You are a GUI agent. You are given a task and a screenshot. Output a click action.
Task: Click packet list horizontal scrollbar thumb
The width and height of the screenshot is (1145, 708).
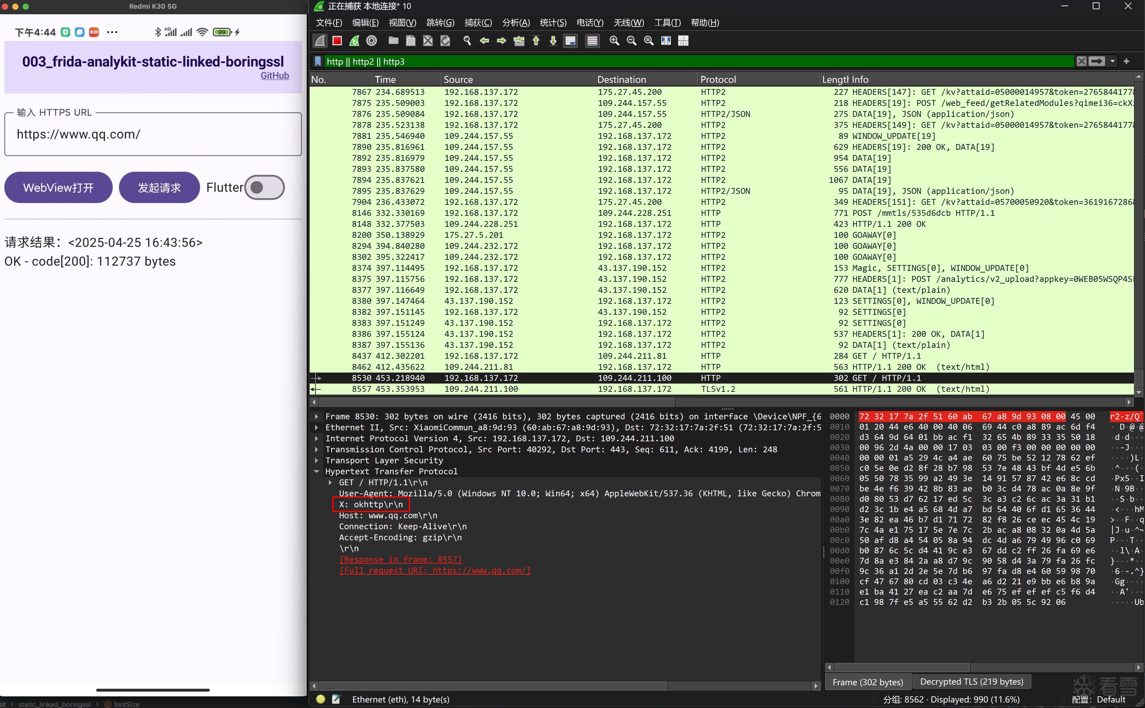[x=497, y=402]
